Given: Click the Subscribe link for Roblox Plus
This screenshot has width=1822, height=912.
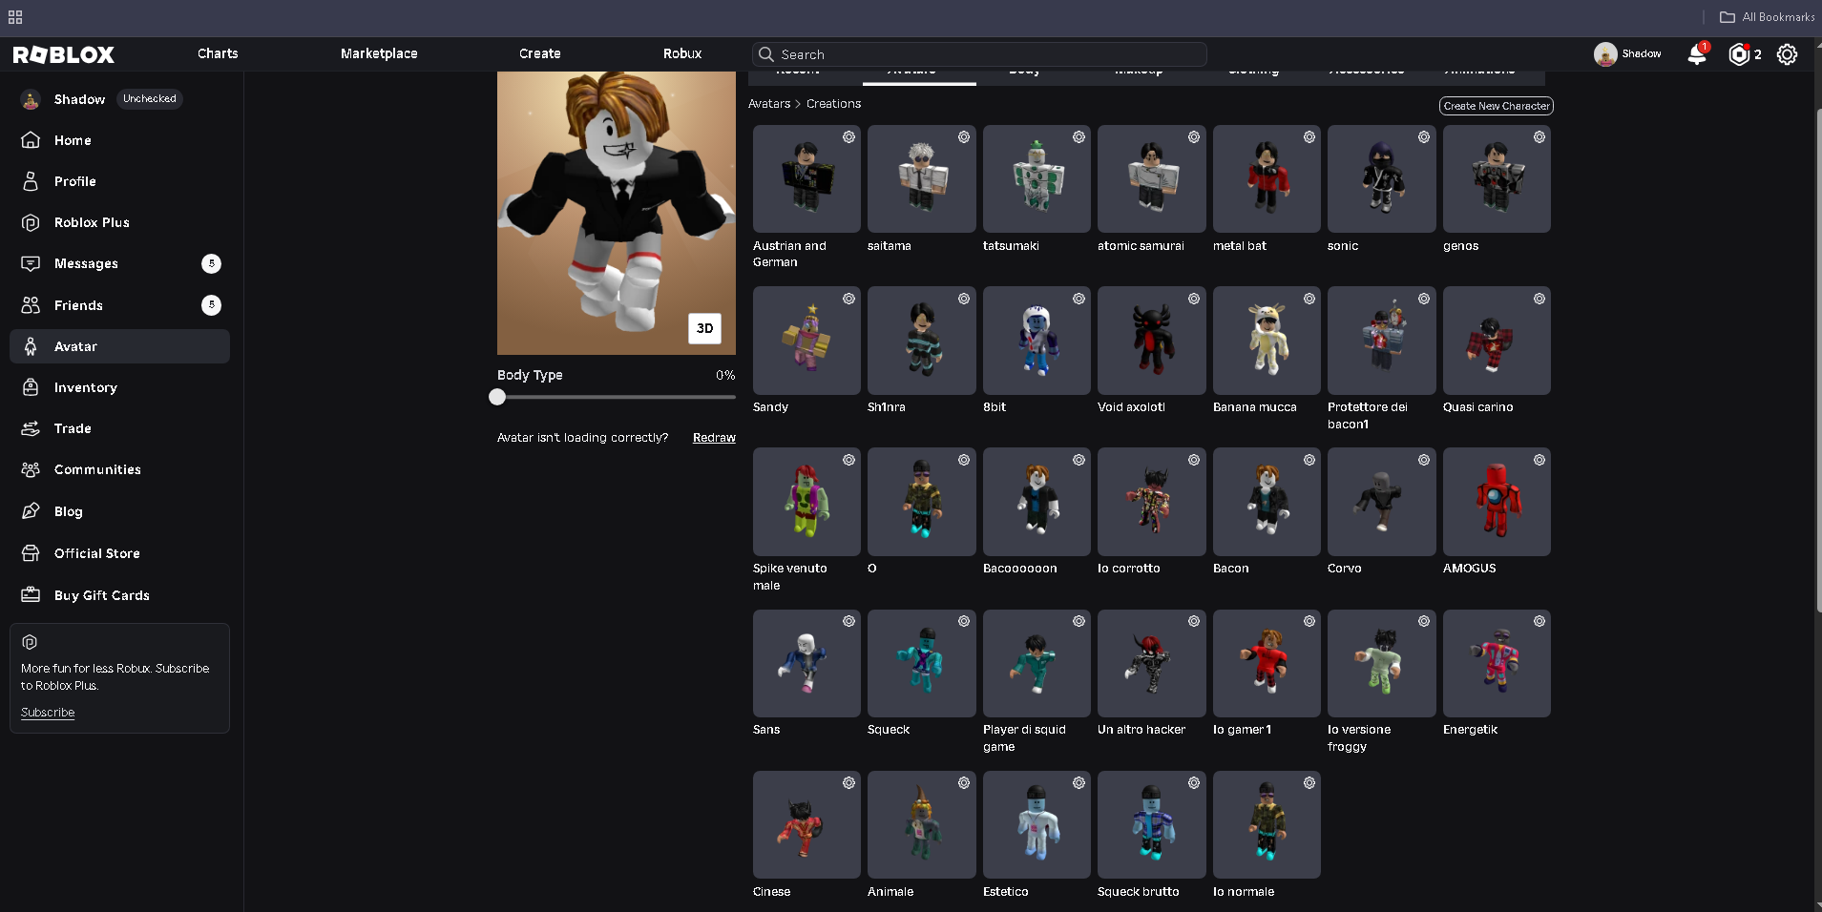Looking at the screenshot, I should [x=48, y=713].
